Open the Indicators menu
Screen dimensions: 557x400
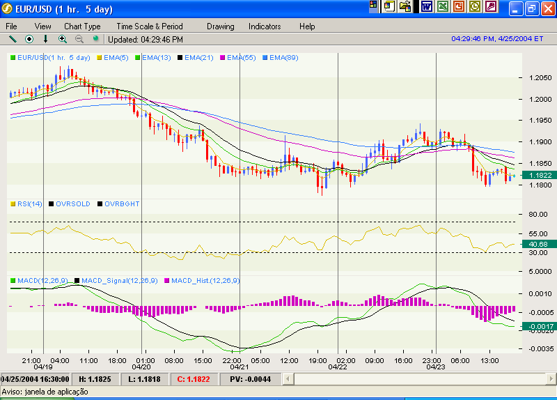[265, 26]
